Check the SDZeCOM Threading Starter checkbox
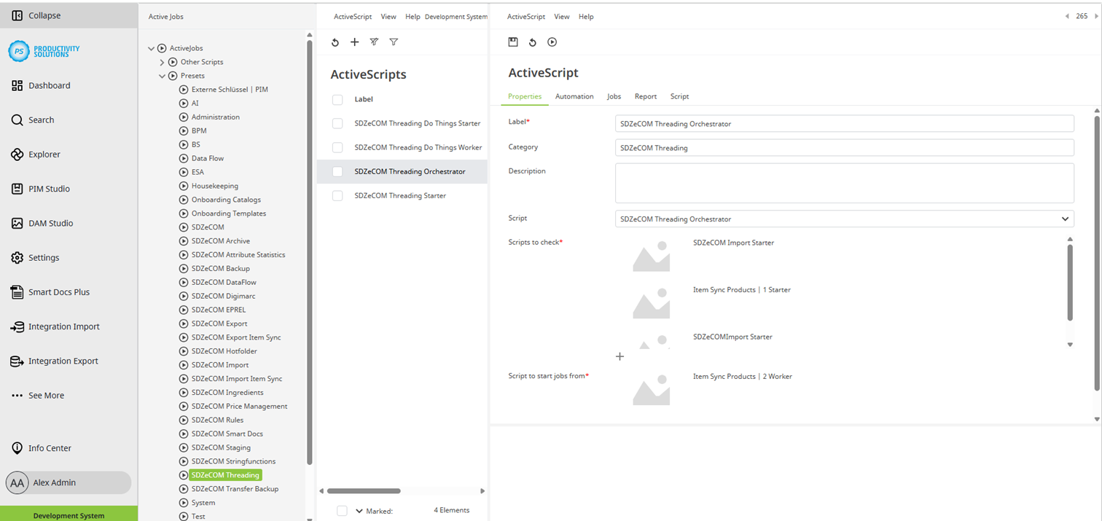The image size is (1102, 521). [x=337, y=195]
